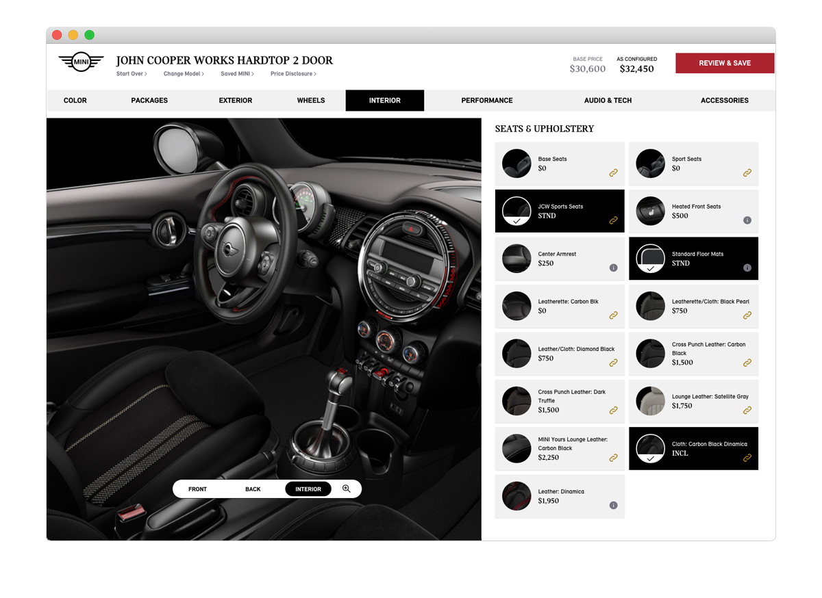The width and height of the screenshot is (822, 598).
Task: Switch to the Color tab
Action: coord(75,101)
